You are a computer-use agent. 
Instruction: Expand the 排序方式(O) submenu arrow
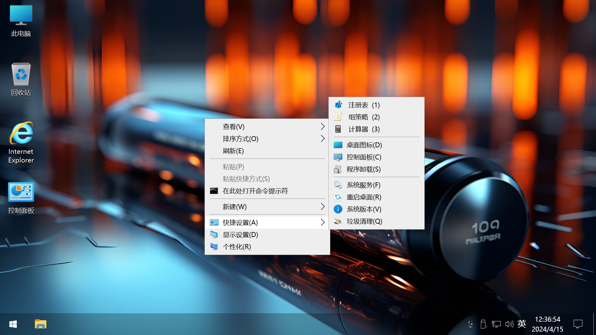323,139
